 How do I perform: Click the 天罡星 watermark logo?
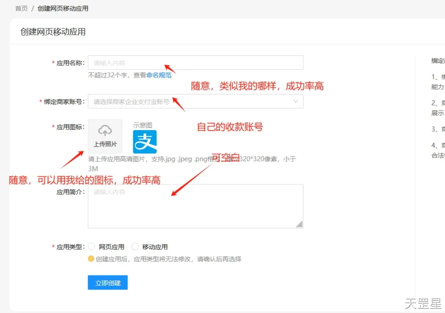tap(422, 304)
